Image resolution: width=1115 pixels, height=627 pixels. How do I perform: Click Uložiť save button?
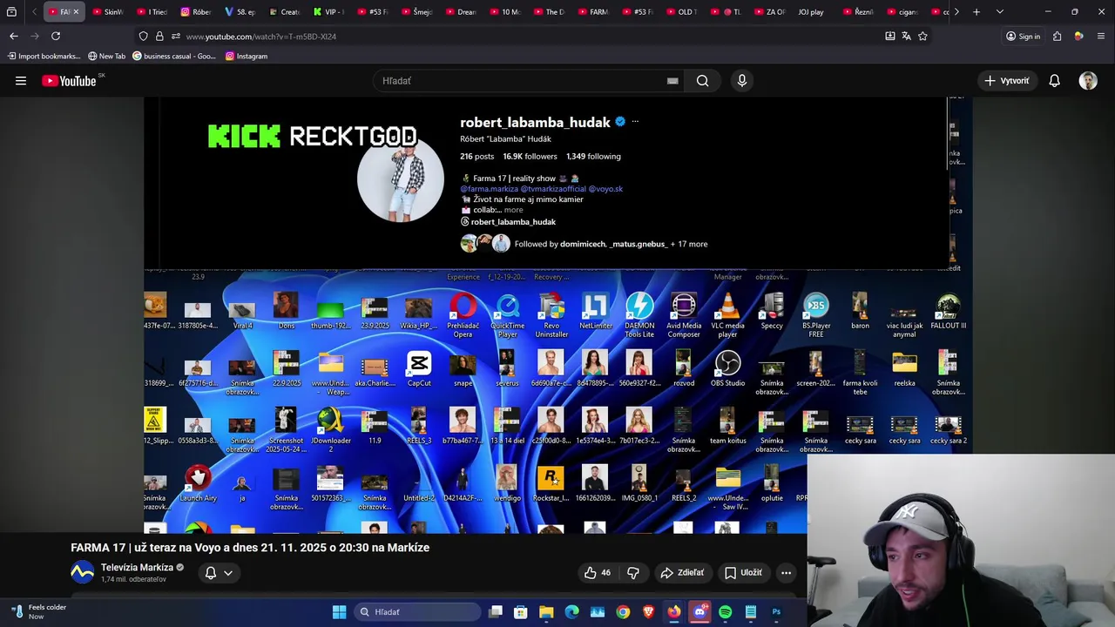(x=743, y=573)
